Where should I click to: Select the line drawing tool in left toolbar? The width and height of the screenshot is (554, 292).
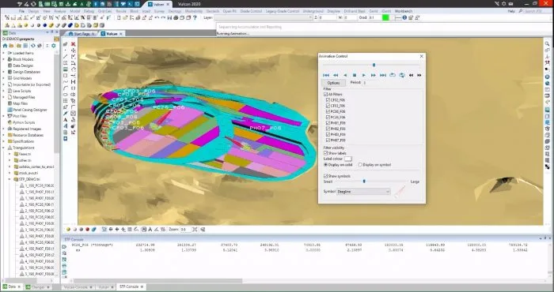(66, 56)
